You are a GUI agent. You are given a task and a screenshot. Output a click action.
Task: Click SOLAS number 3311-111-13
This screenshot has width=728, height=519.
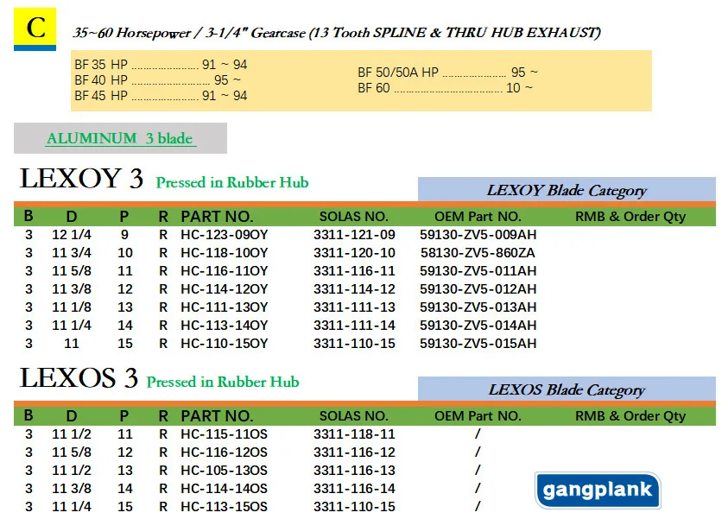tap(354, 307)
